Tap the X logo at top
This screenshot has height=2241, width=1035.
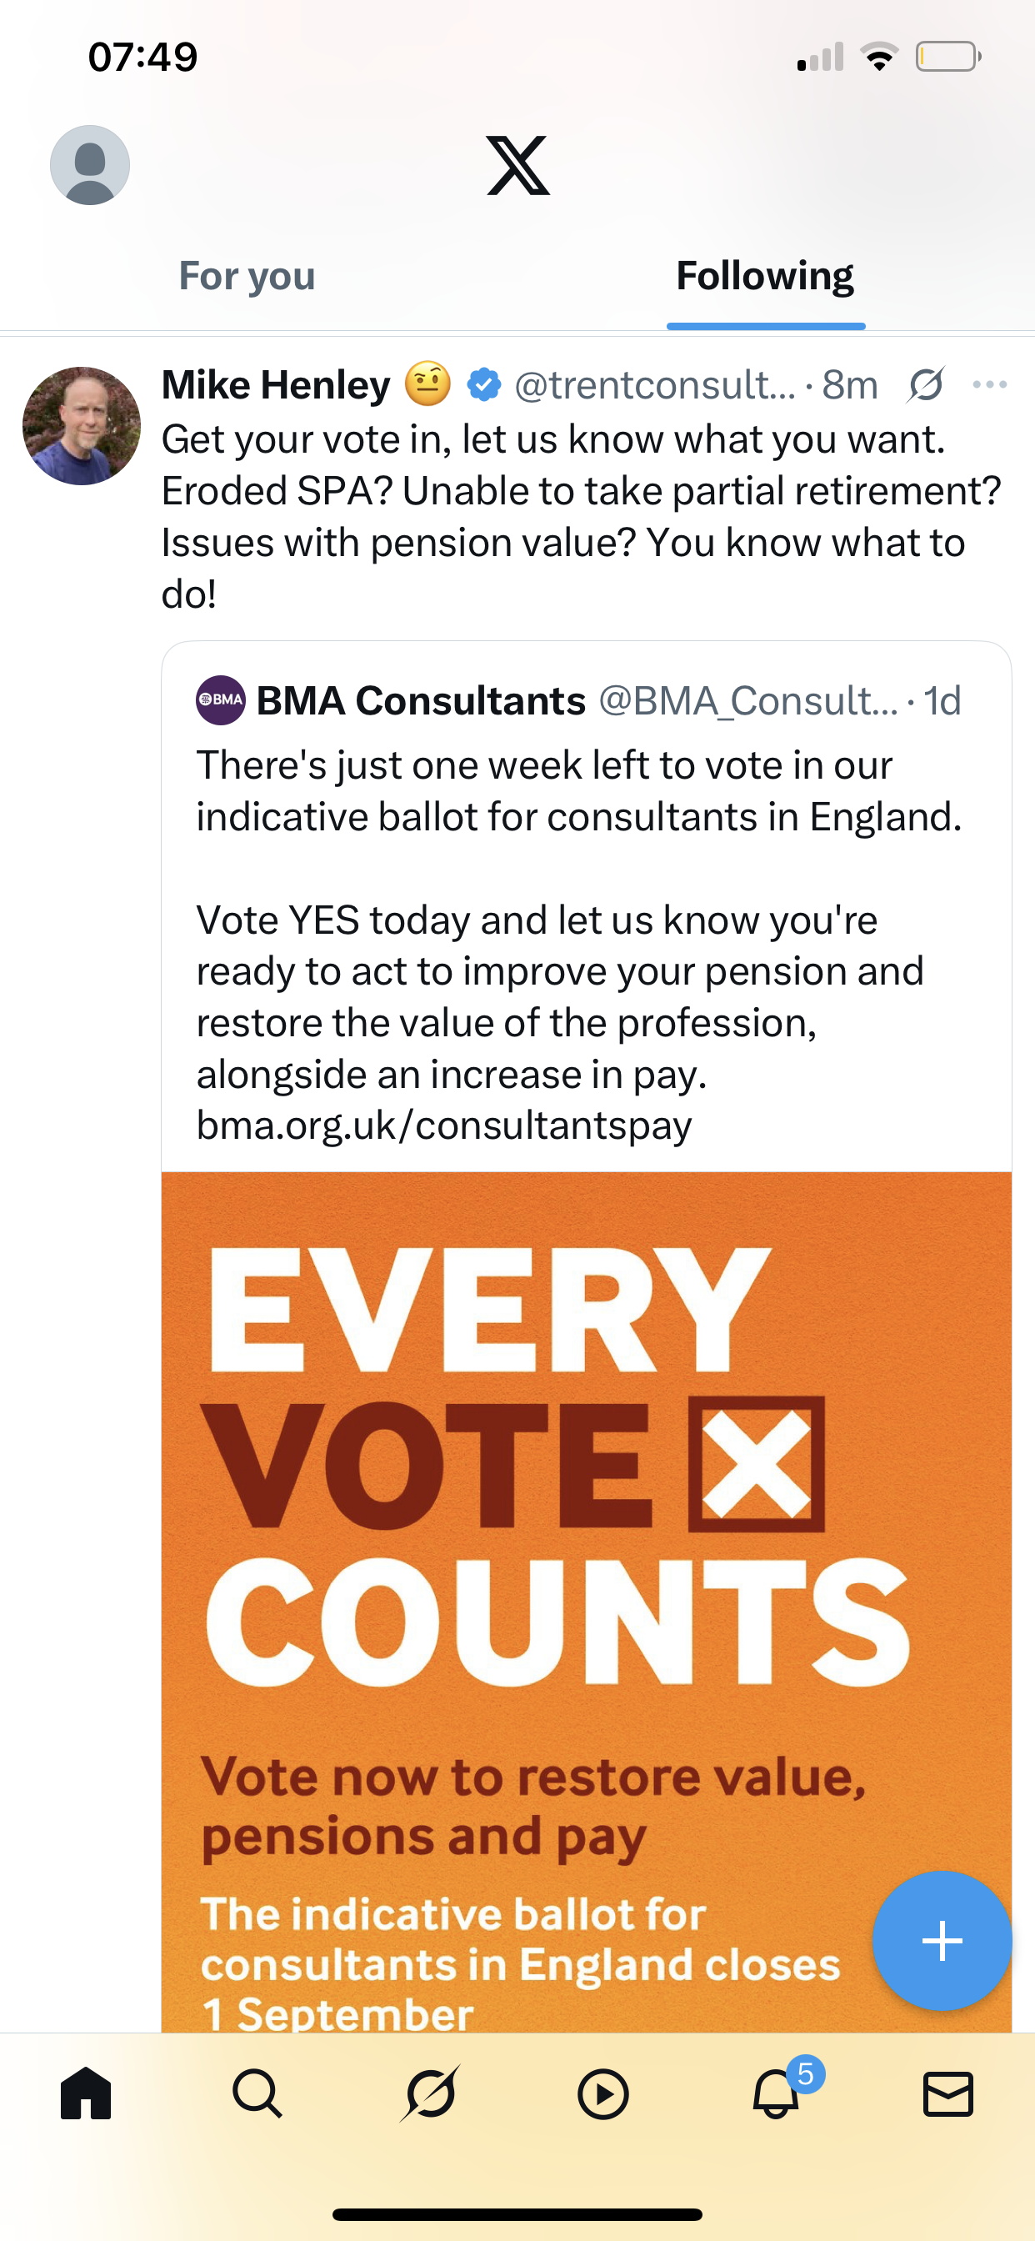click(x=518, y=165)
